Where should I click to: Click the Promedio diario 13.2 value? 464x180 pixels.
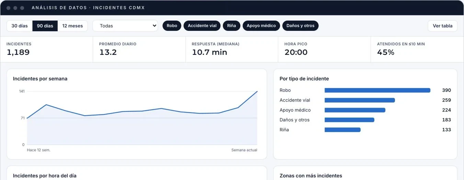[x=108, y=52]
